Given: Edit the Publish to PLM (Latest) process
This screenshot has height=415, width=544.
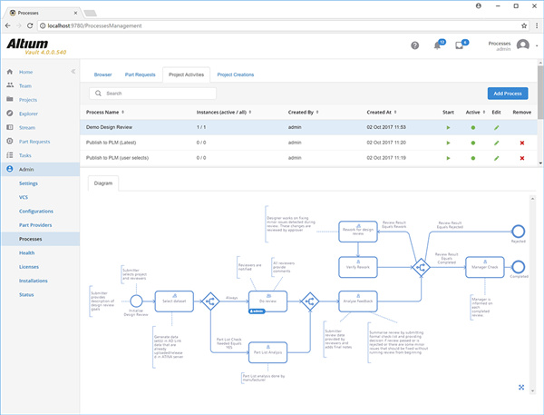Looking at the screenshot, I should pos(496,143).
